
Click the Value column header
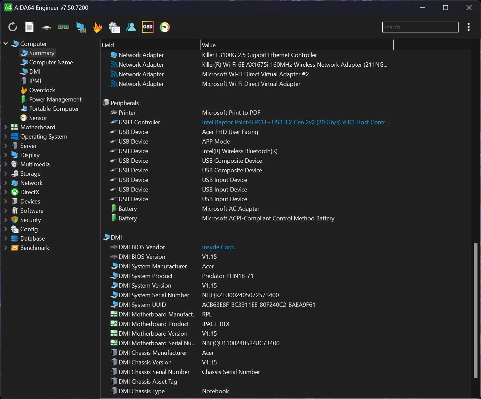297,45
